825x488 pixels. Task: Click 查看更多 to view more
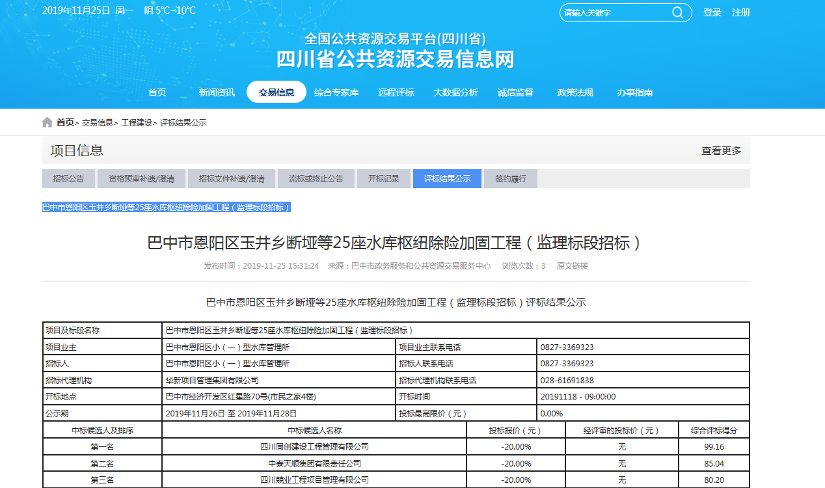pyautogui.click(x=721, y=151)
